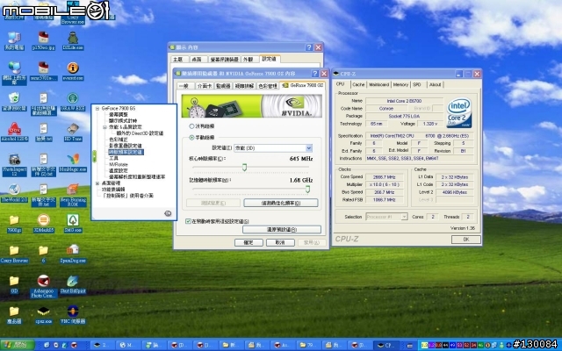562x351 pixels.
Task: Click the 確定 (OK) button in the NVIDIA dialog
Action: 249,243
